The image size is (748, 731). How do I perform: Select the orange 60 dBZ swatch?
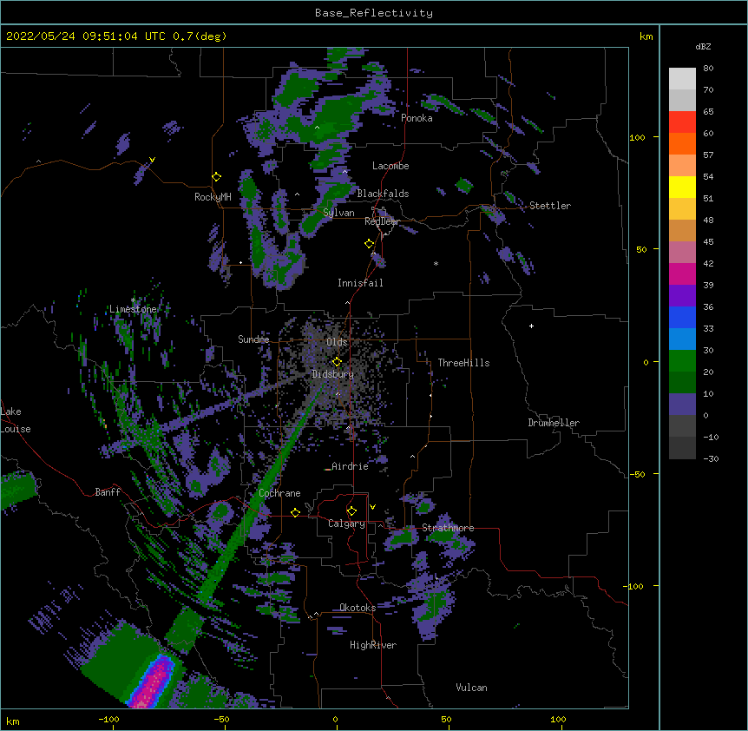click(x=682, y=143)
